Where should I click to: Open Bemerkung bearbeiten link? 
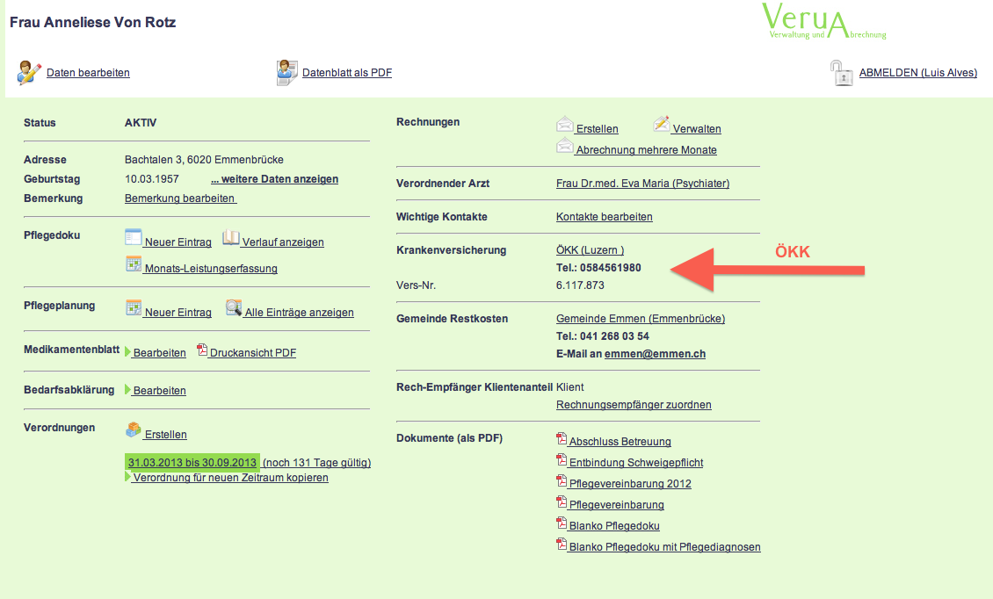click(x=179, y=198)
